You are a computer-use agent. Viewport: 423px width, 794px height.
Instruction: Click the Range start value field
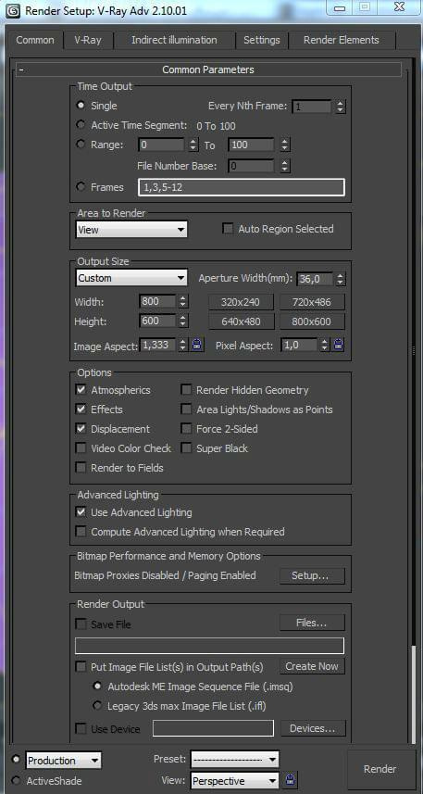tap(161, 145)
